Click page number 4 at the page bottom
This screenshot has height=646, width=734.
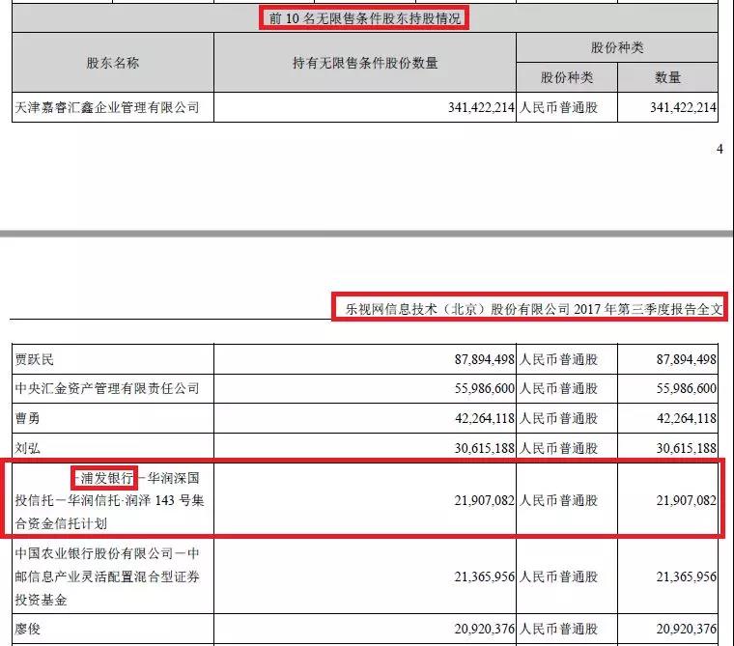[719, 149]
